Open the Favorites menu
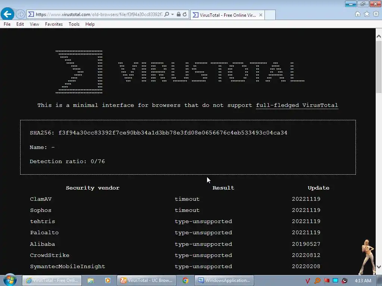The image size is (382, 286). [54, 24]
